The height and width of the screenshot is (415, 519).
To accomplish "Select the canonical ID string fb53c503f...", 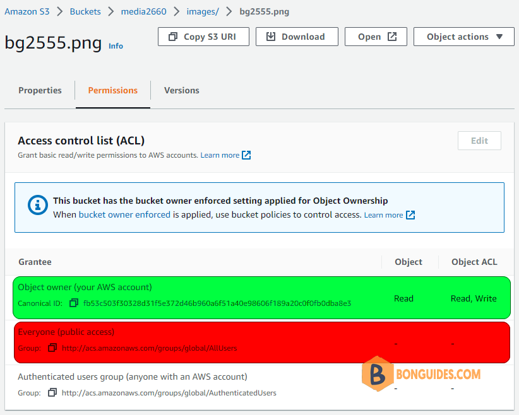I will pos(217,303).
